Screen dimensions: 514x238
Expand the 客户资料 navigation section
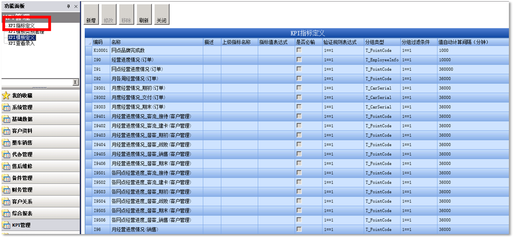pos(22,131)
